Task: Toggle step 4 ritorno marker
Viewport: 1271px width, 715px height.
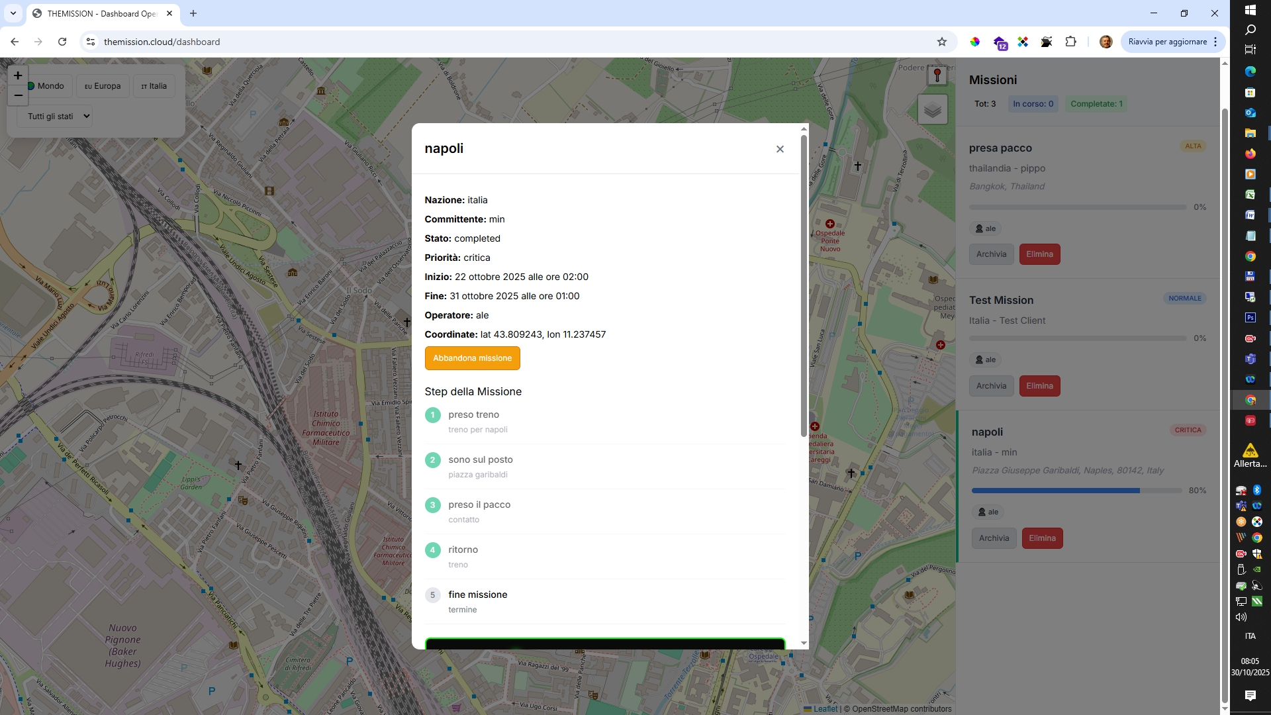Action: pos(432,550)
